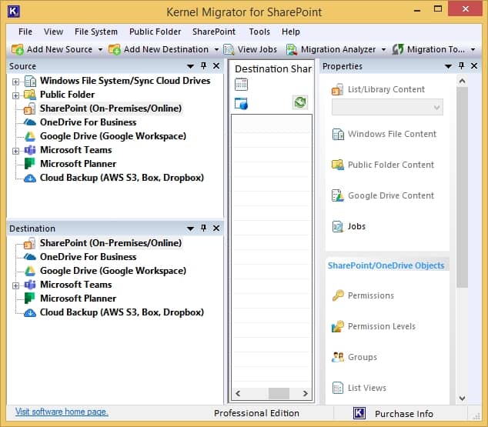Close the Destination panel
This screenshot has width=488, height=427.
point(216,229)
